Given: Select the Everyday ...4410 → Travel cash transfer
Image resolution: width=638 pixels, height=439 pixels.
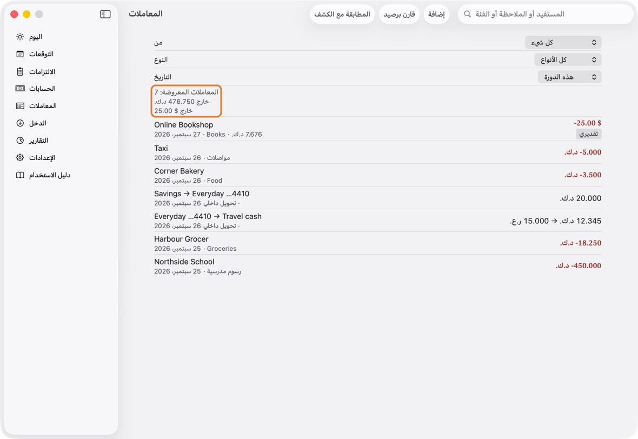Looking at the screenshot, I should pyautogui.click(x=377, y=221).
